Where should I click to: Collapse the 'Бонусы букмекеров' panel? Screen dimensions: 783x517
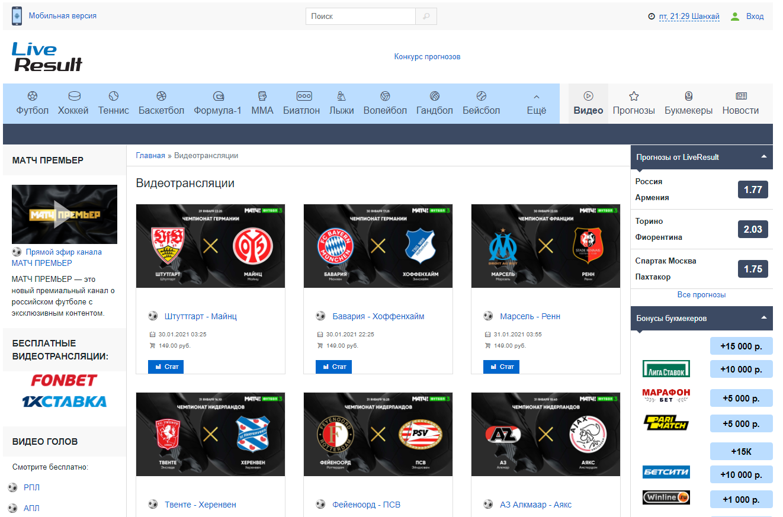tap(764, 318)
